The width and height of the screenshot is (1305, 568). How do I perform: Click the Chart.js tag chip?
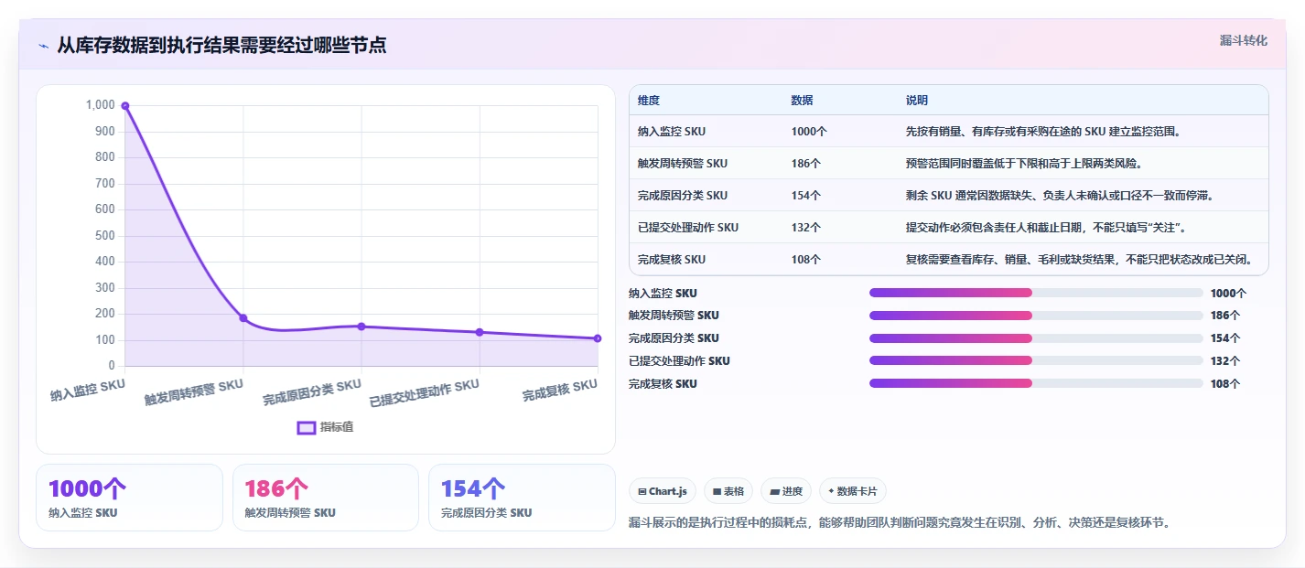click(x=663, y=491)
